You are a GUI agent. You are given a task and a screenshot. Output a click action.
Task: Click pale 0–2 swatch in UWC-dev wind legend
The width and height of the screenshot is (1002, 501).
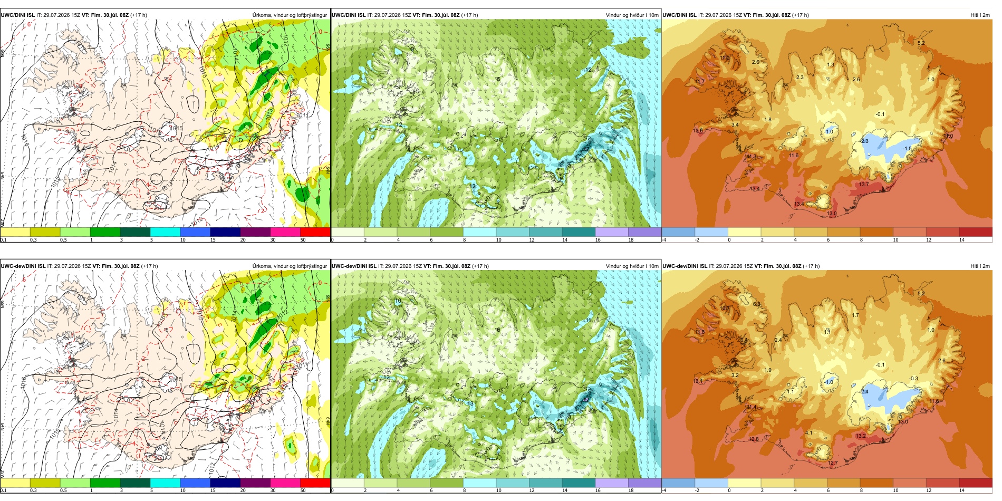pos(348,483)
